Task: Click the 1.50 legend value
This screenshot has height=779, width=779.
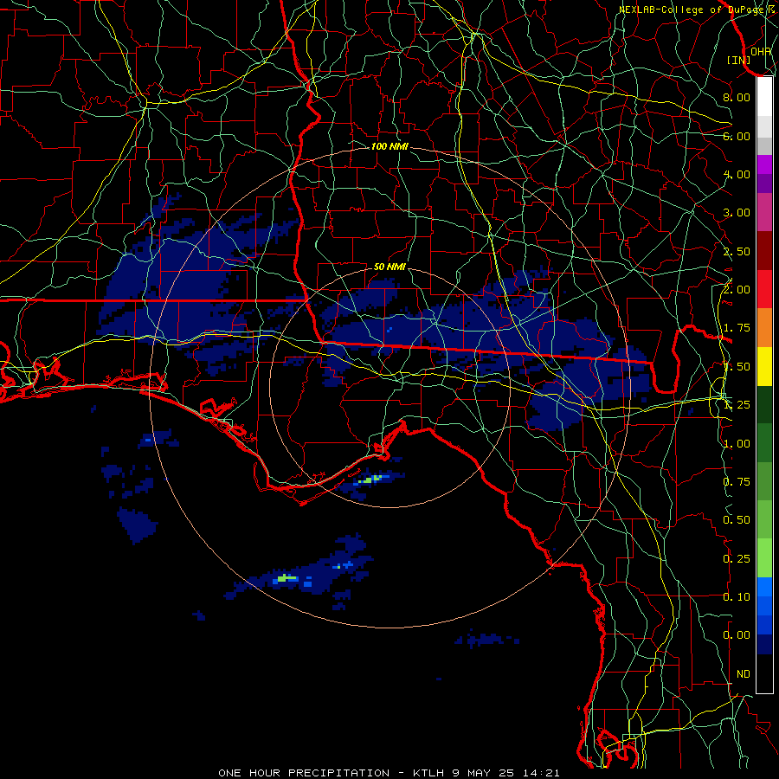Action: click(737, 367)
